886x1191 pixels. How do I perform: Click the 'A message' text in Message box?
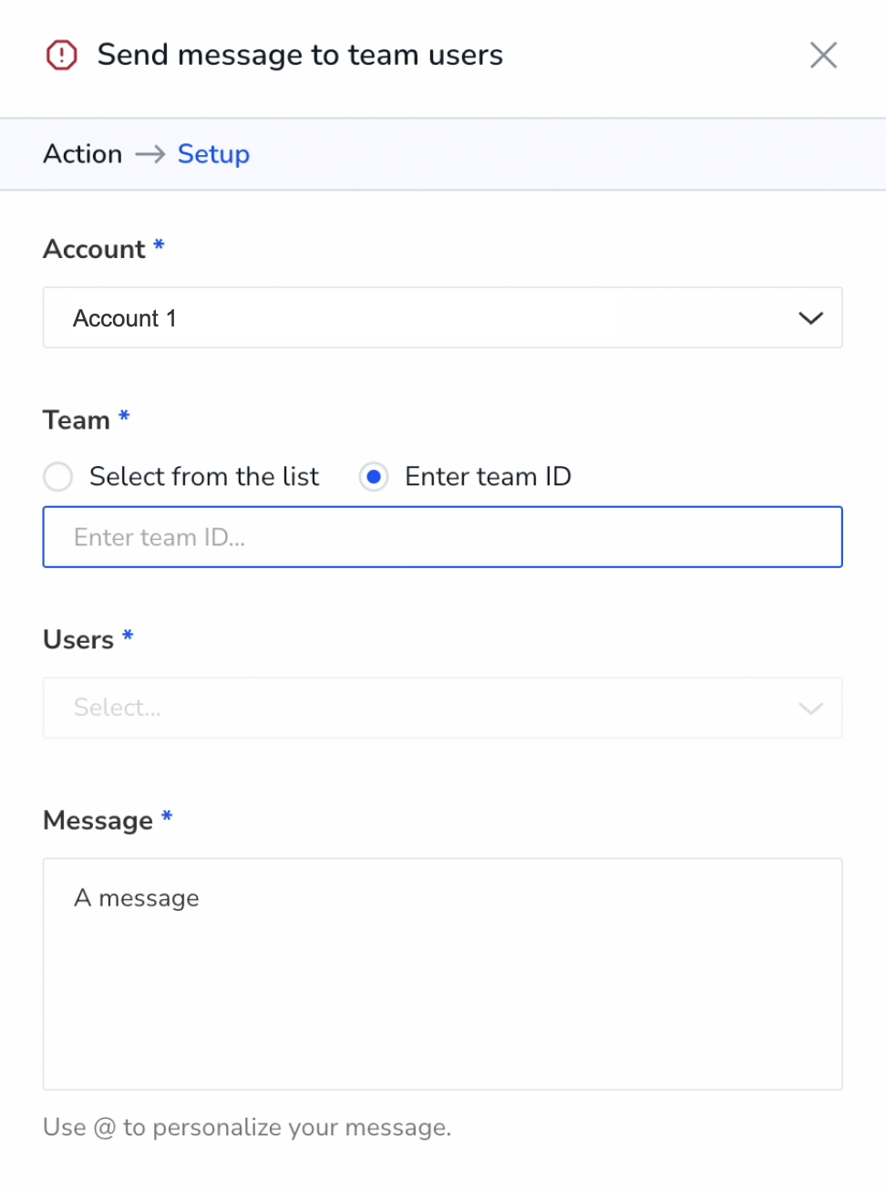pyautogui.click(x=137, y=898)
